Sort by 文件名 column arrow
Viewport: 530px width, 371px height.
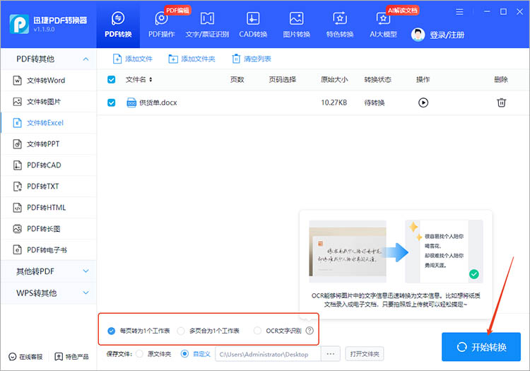click(x=151, y=79)
